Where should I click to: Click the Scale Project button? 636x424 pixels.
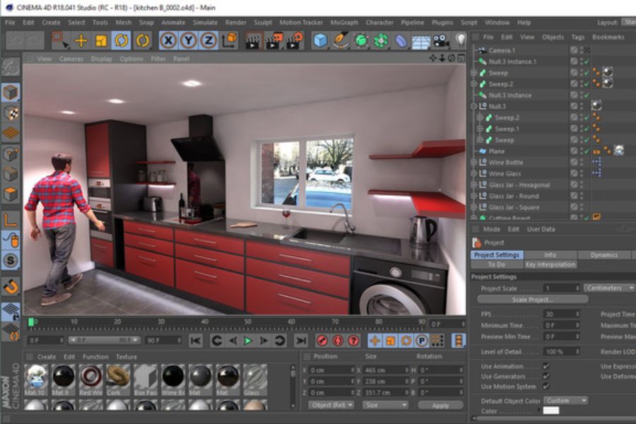pyautogui.click(x=533, y=300)
